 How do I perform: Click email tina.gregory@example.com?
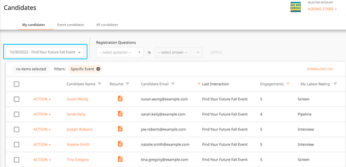tap(165, 160)
